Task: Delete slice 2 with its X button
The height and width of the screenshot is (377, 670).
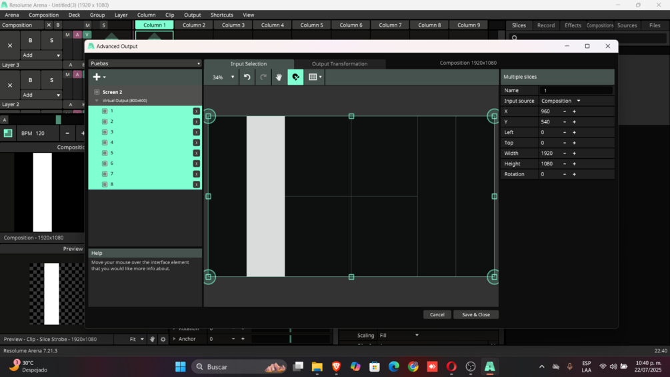Action: (x=196, y=121)
